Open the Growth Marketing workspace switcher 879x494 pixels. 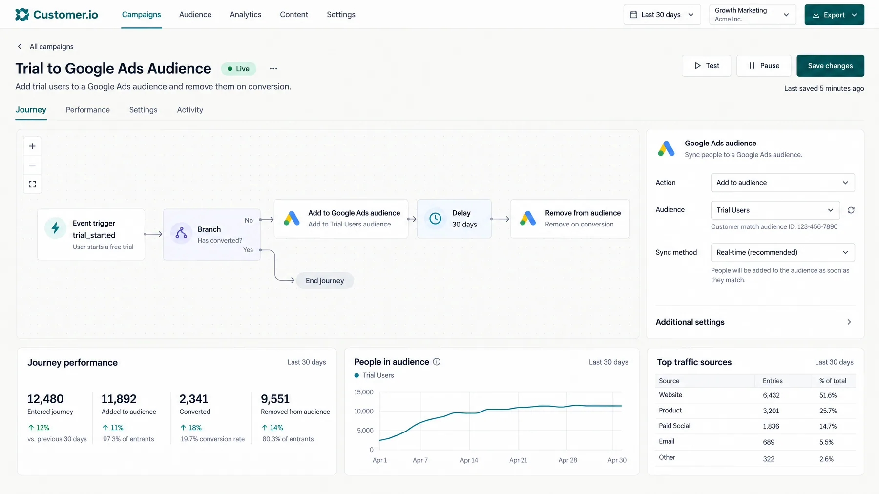click(753, 15)
